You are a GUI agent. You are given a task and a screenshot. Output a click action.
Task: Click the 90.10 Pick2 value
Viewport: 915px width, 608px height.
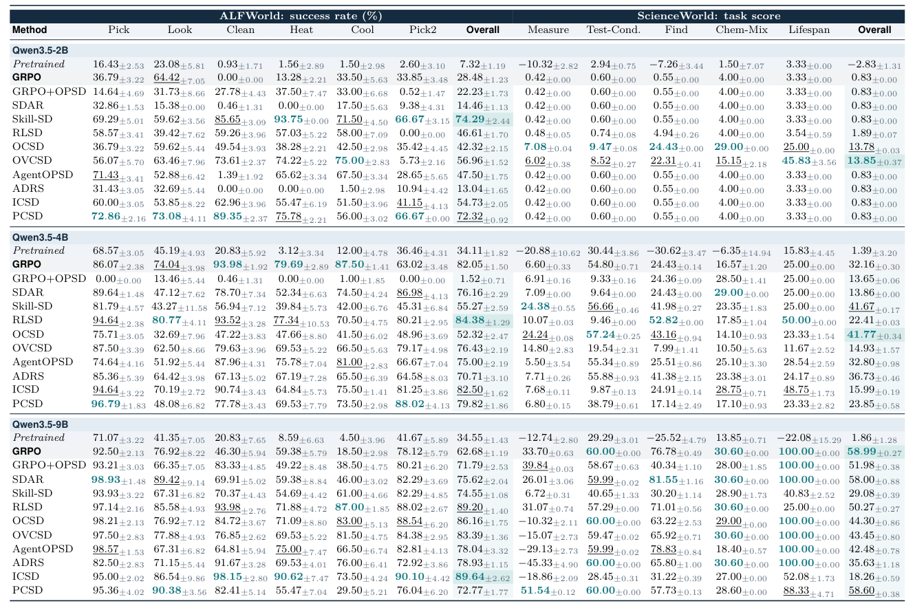click(422, 576)
